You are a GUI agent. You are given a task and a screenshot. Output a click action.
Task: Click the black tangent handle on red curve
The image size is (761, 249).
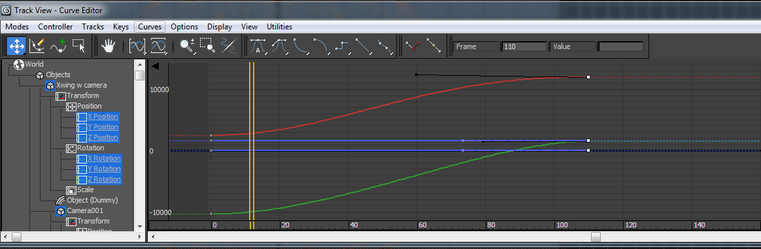pyautogui.click(x=416, y=75)
